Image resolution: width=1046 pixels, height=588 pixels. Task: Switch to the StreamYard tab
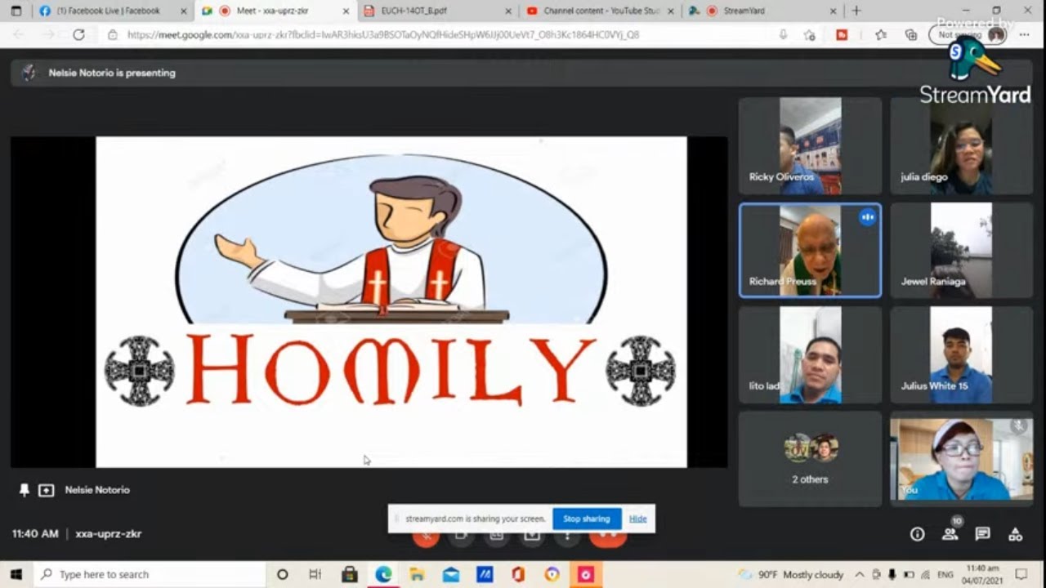tap(763, 11)
